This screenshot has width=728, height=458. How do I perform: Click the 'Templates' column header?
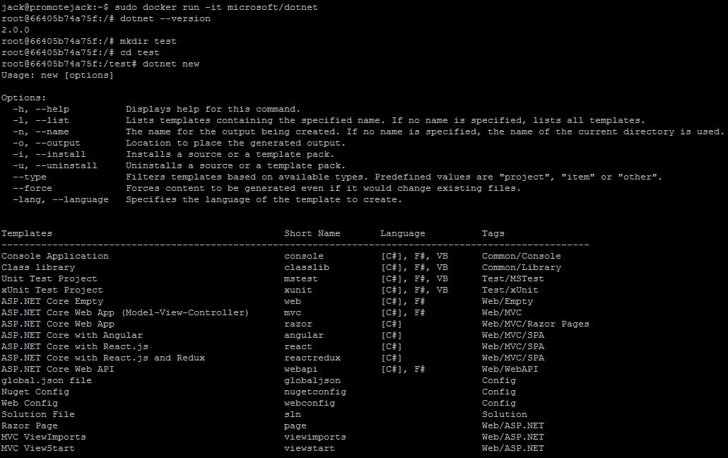coord(26,234)
